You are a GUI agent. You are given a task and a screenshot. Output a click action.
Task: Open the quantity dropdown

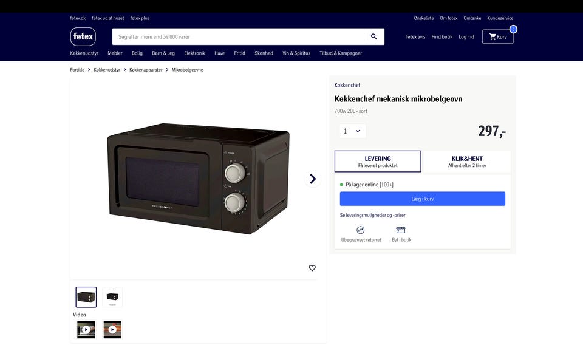pyautogui.click(x=352, y=131)
